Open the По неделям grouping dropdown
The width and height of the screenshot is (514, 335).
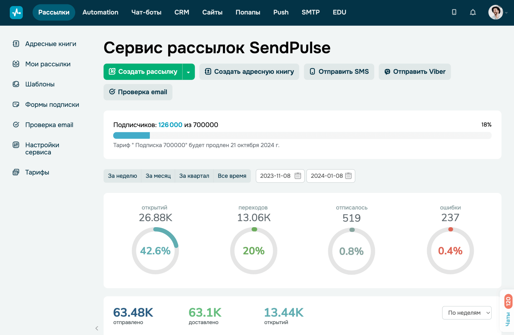pyautogui.click(x=467, y=313)
